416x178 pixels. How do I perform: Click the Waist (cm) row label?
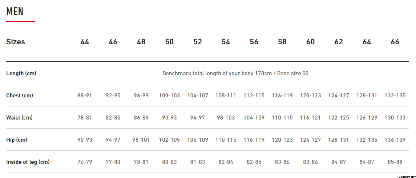19,118
